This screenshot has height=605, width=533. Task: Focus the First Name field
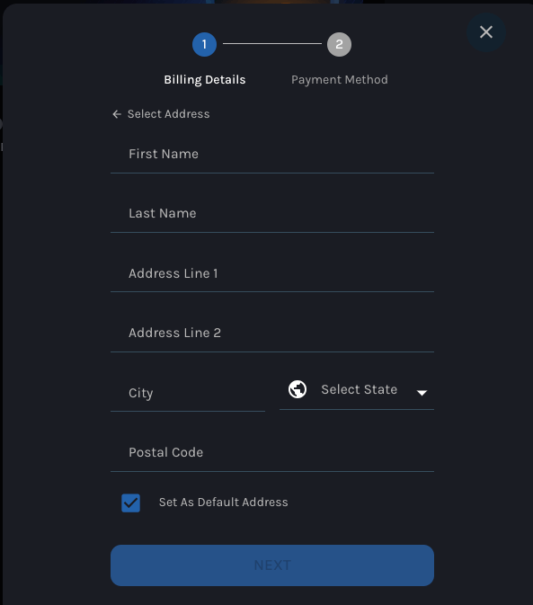[x=272, y=155]
